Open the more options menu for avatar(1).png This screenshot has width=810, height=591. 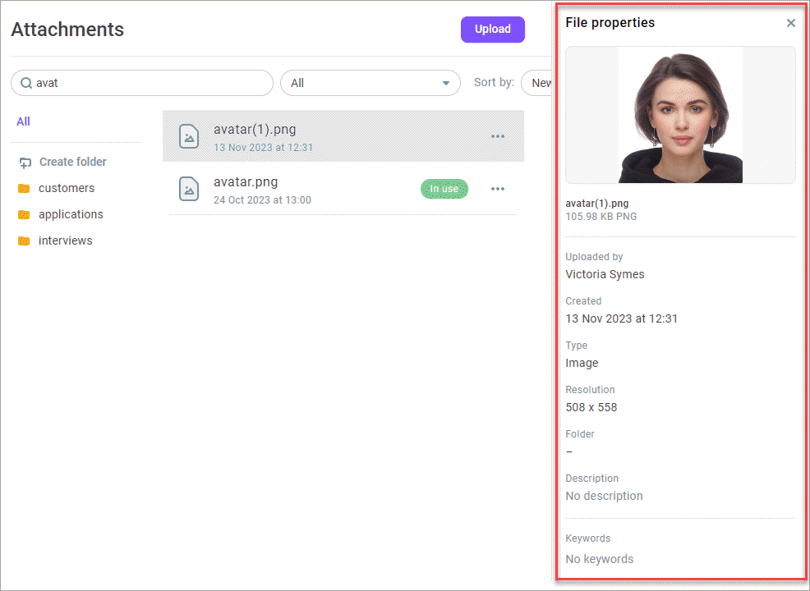tap(498, 137)
